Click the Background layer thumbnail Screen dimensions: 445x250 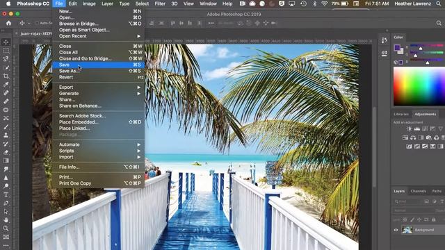[x=407, y=230]
